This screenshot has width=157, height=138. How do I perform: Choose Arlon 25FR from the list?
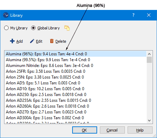tap(76, 71)
